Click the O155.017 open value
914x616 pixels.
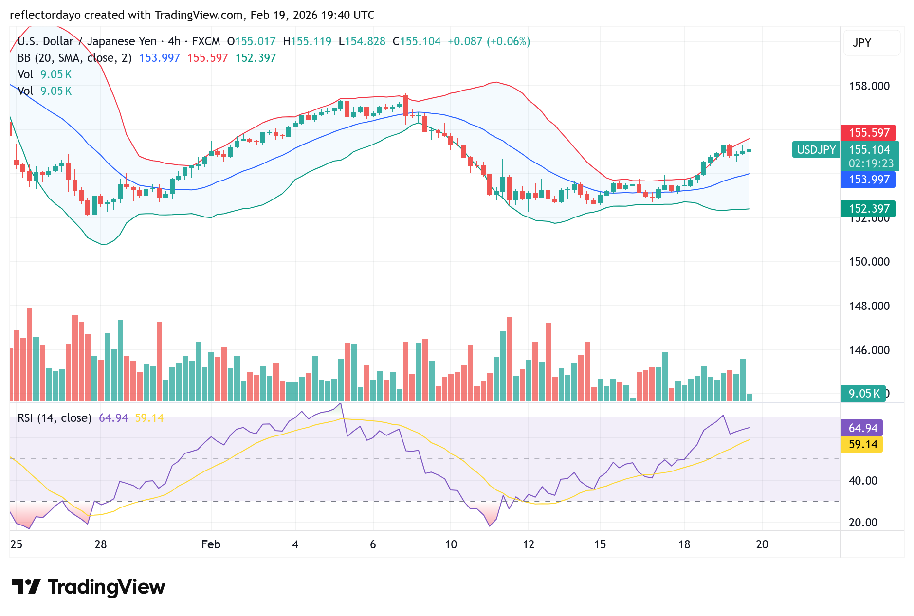click(x=252, y=41)
